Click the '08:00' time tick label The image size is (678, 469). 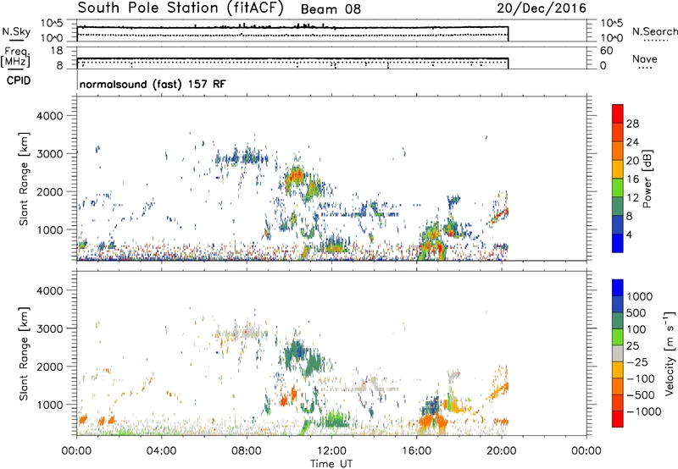(x=247, y=451)
